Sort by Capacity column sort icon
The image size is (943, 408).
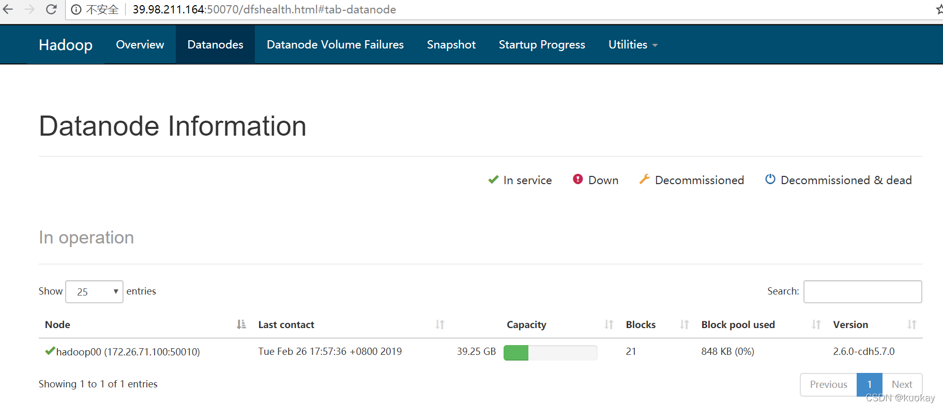pyautogui.click(x=609, y=324)
